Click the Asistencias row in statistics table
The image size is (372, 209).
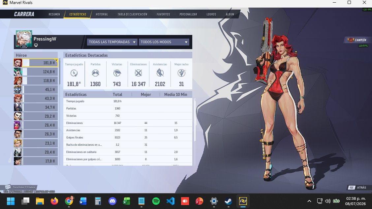pyautogui.click(x=128, y=130)
